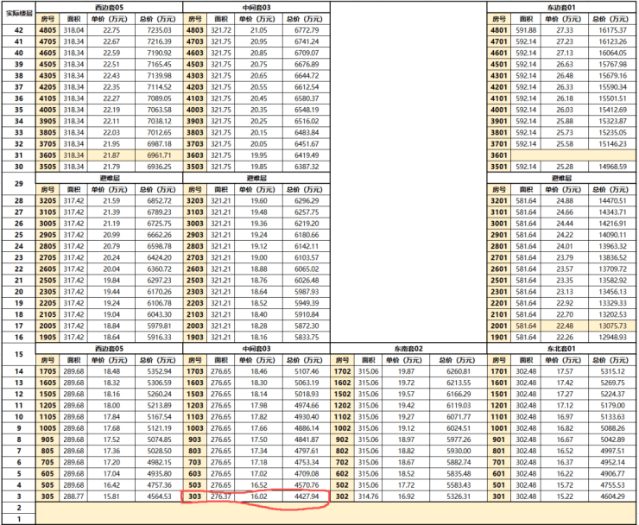This screenshot has width=639, height=525.
Task: Click room number cell 3201
Action: (x=499, y=200)
